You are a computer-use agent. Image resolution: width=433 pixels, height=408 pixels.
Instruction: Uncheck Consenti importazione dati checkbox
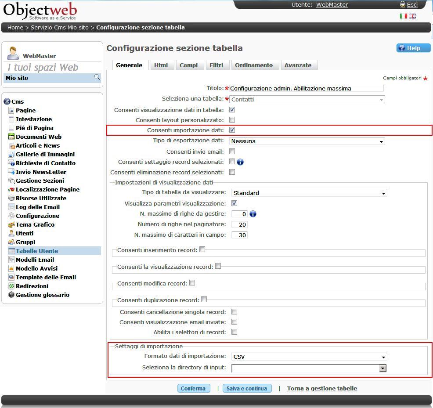click(232, 130)
